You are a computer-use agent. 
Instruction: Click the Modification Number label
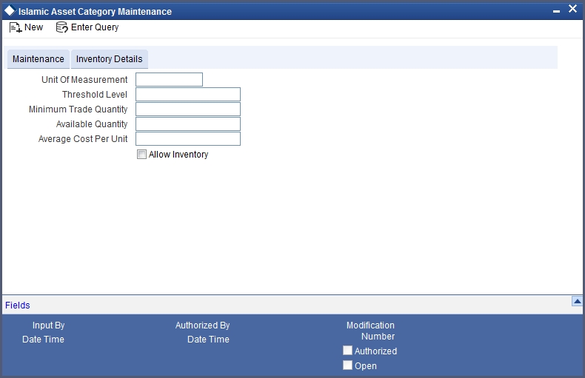(x=370, y=331)
